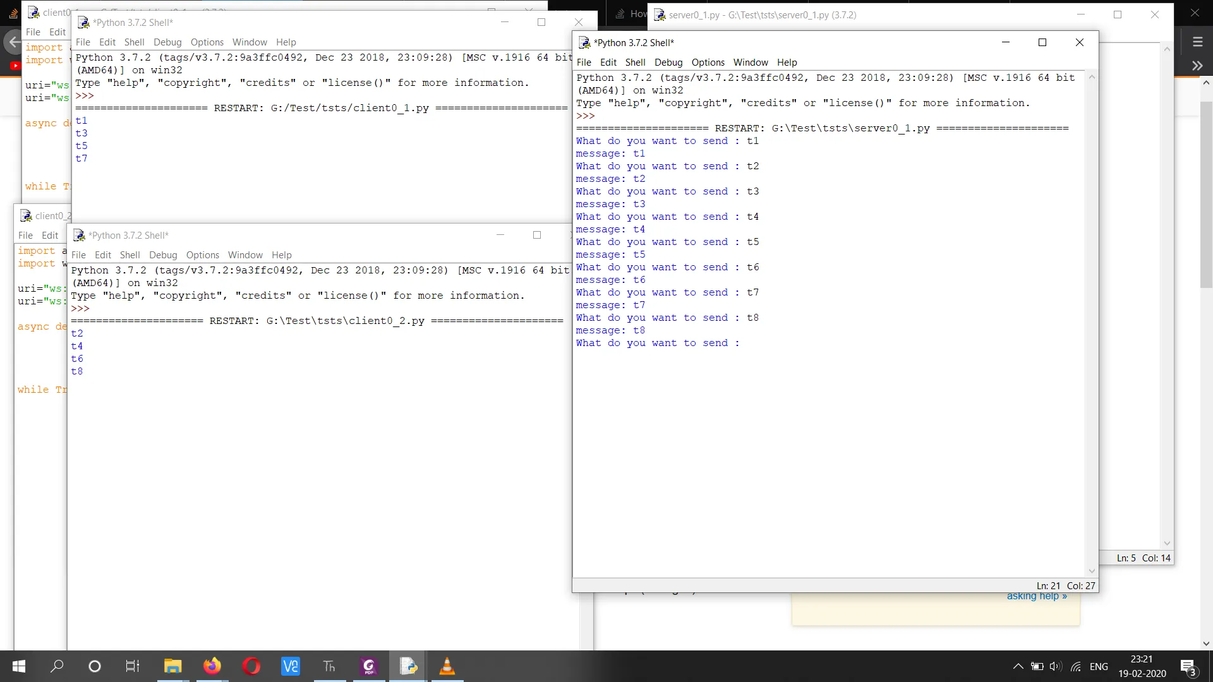This screenshot has height=682, width=1213.
Task: Click the Python IDLE taskbar icon
Action: [x=408, y=666]
